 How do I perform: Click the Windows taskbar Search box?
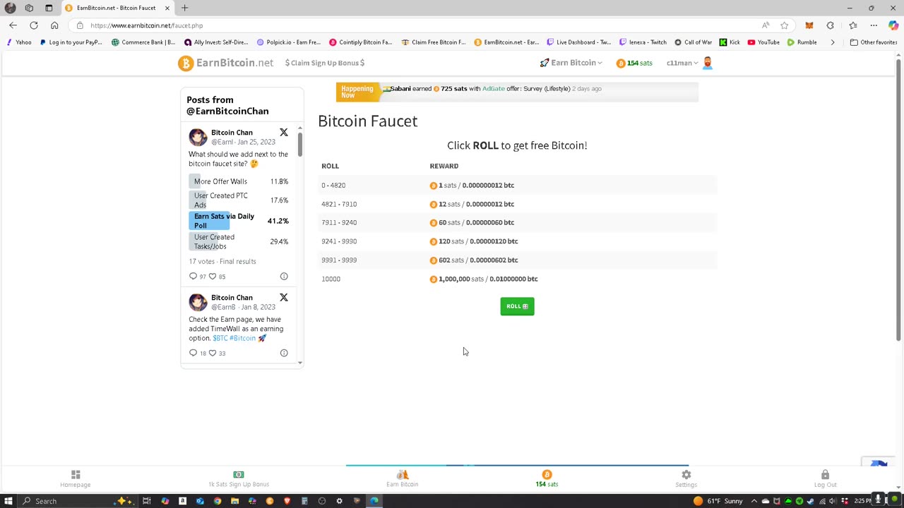coord(78,501)
